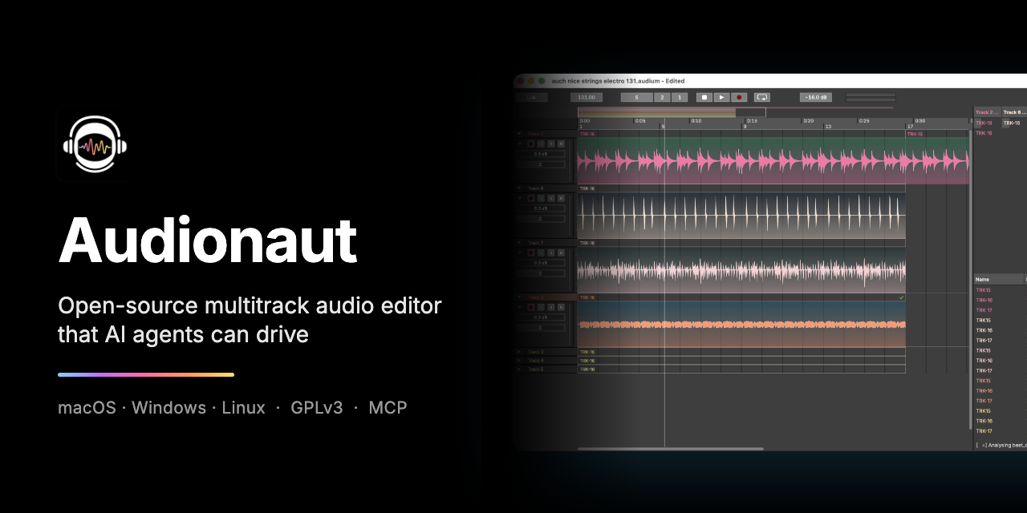
Task: Click the master output level meter
Action: coord(871,97)
